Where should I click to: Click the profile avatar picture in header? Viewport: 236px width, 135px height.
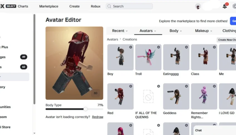click(x=198, y=6)
